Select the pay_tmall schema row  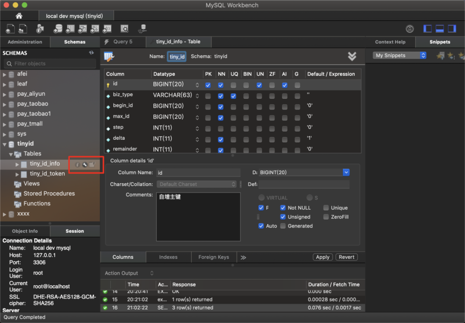(x=50, y=124)
